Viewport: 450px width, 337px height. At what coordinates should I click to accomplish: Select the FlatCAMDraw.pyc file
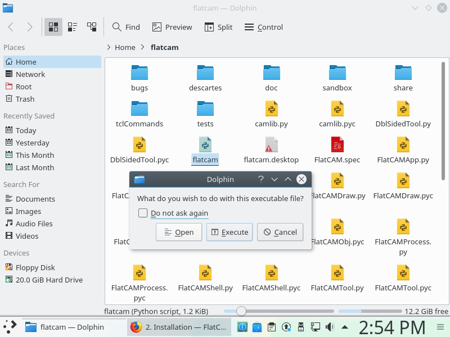pyautogui.click(x=403, y=186)
